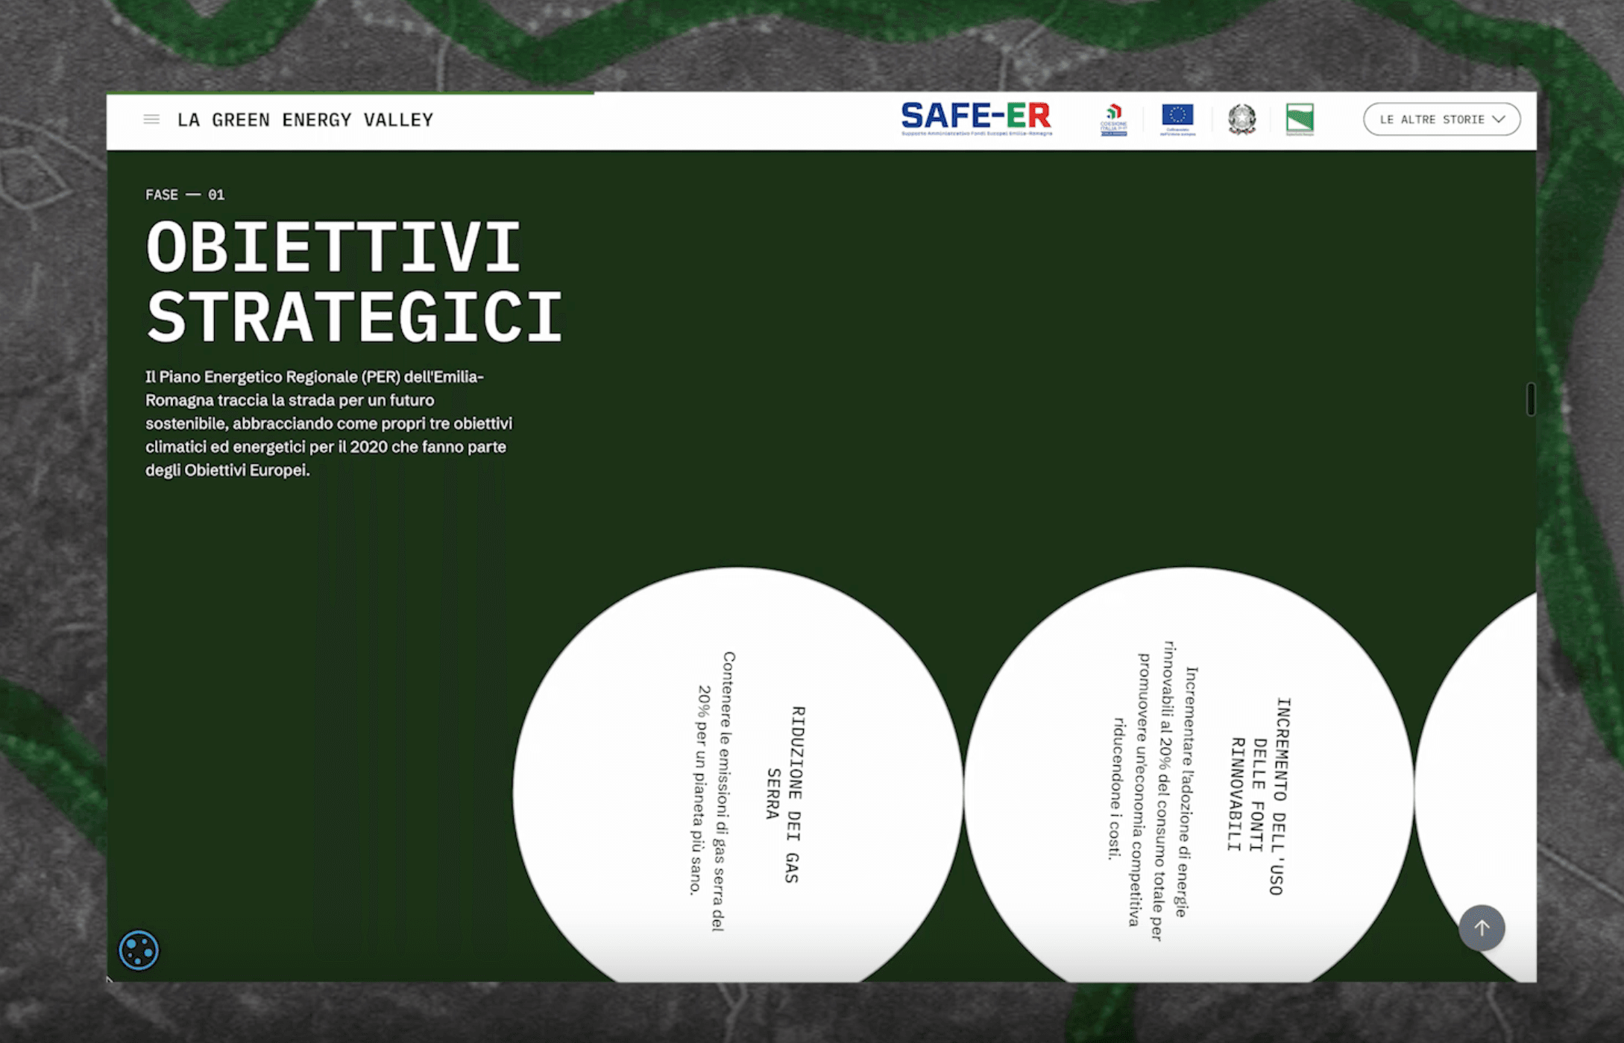Click La Green Energy Valley title
Image resolution: width=1624 pixels, height=1043 pixels.
(305, 120)
